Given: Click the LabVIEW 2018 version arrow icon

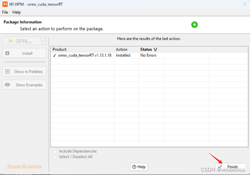Looking at the screenshot, I should click(11, 41).
